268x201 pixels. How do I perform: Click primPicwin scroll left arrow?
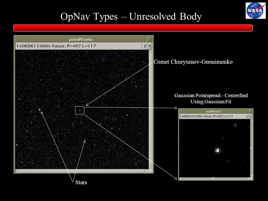pyautogui.click(x=17, y=171)
